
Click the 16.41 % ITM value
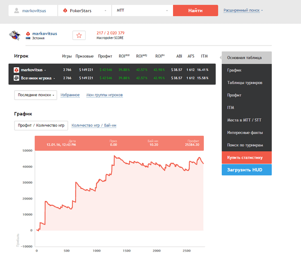point(203,70)
